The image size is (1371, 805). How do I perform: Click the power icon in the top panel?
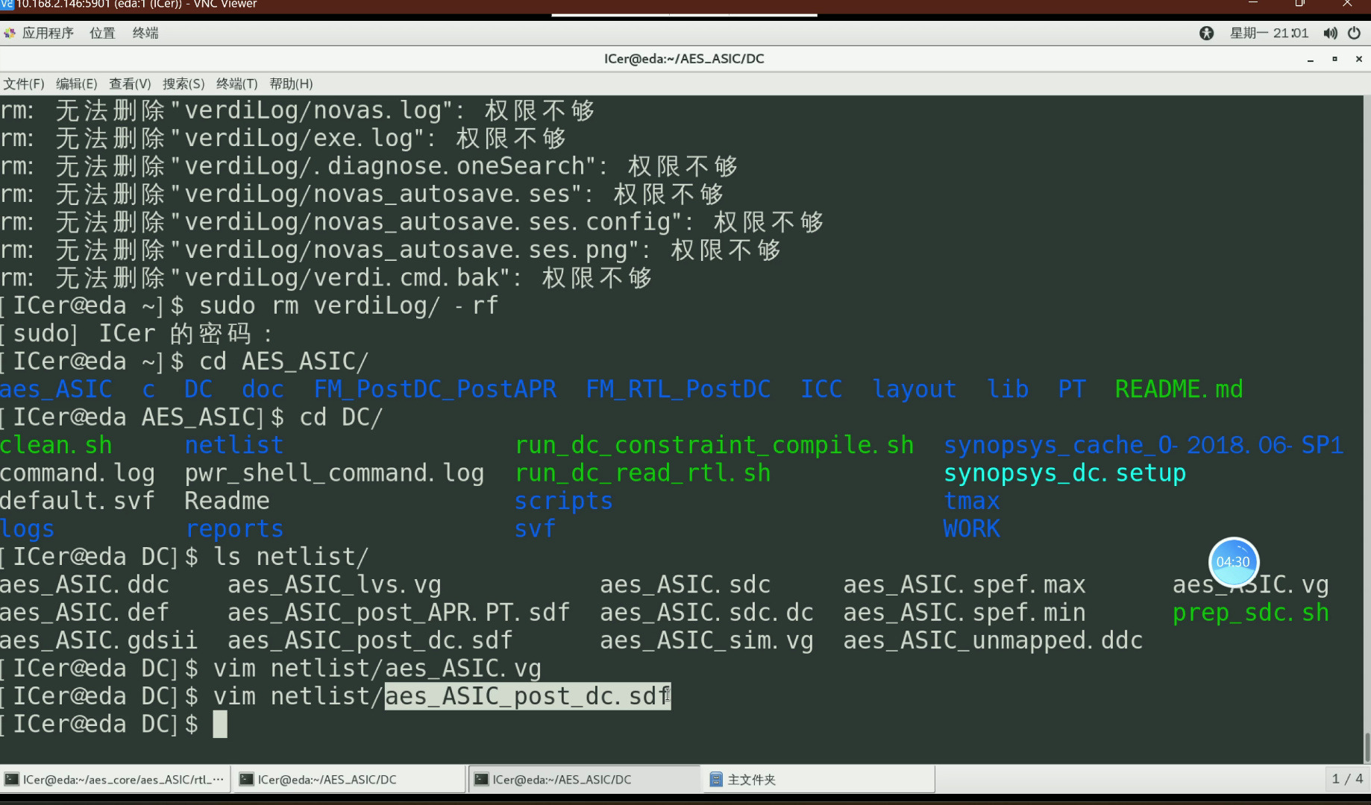[x=1354, y=33]
